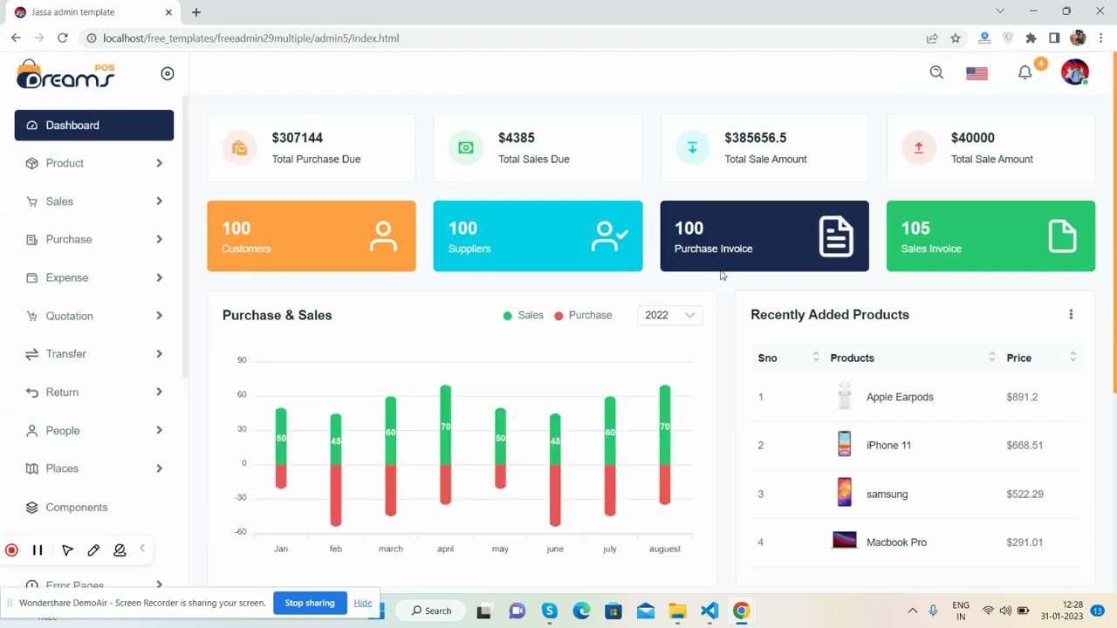Expand the Product sidebar menu
1117x628 pixels.
(x=94, y=163)
